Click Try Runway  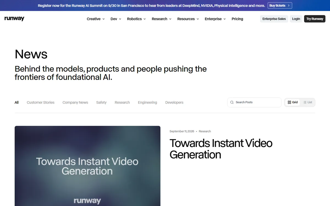[x=315, y=19]
